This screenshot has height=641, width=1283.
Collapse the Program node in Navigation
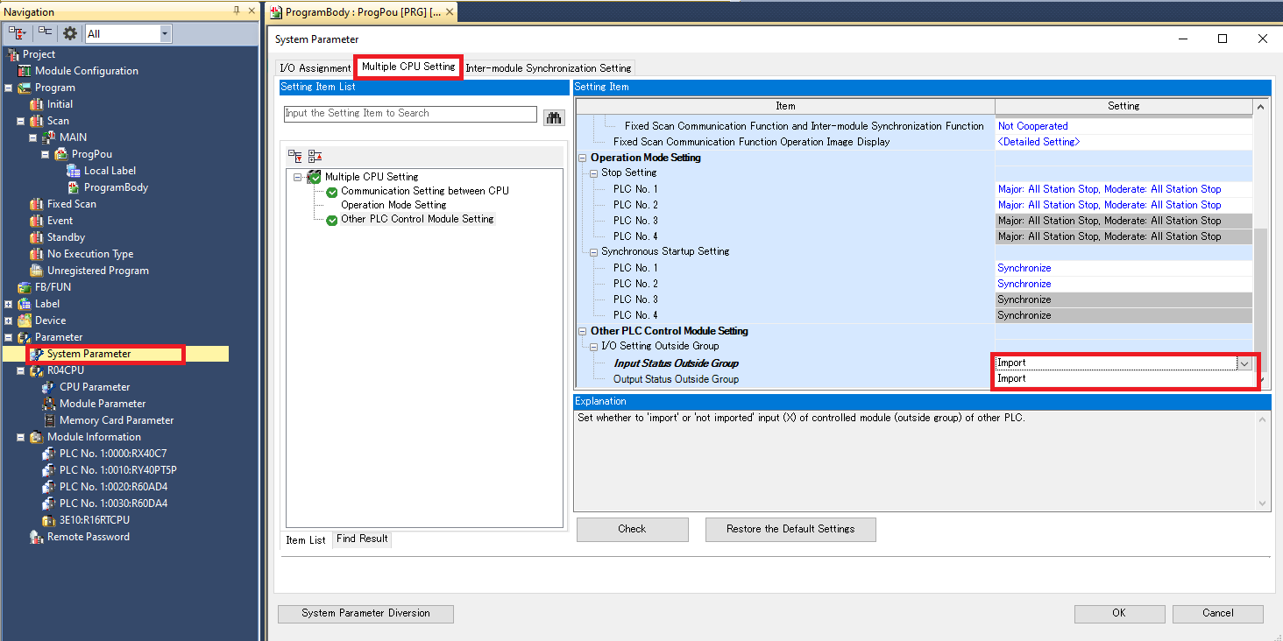[x=9, y=88]
